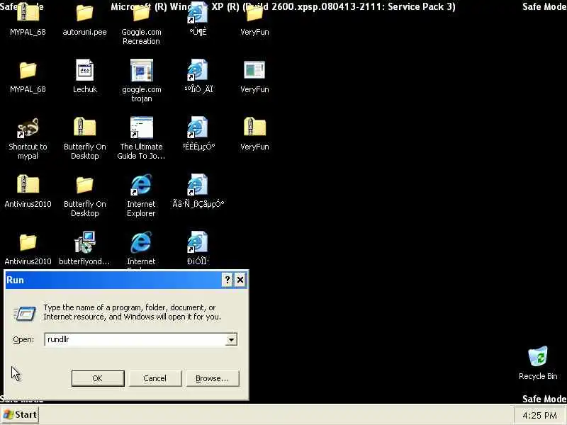Image resolution: width=567 pixels, height=425 pixels.
Task: Select the web shortcut right of goggle.com trojan
Action: tap(198, 70)
